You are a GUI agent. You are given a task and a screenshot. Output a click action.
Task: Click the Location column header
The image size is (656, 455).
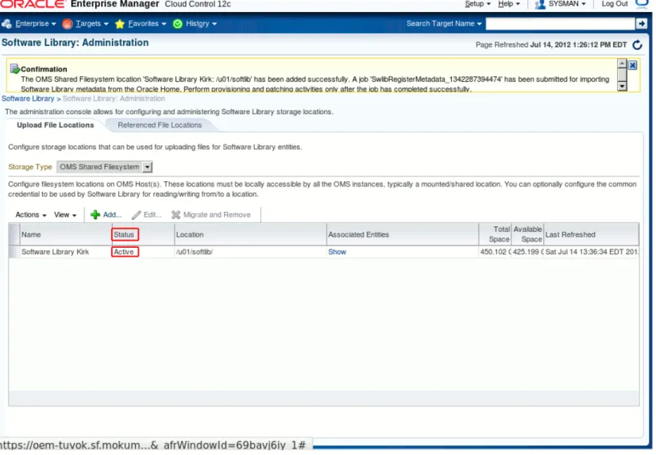[x=252, y=236]
